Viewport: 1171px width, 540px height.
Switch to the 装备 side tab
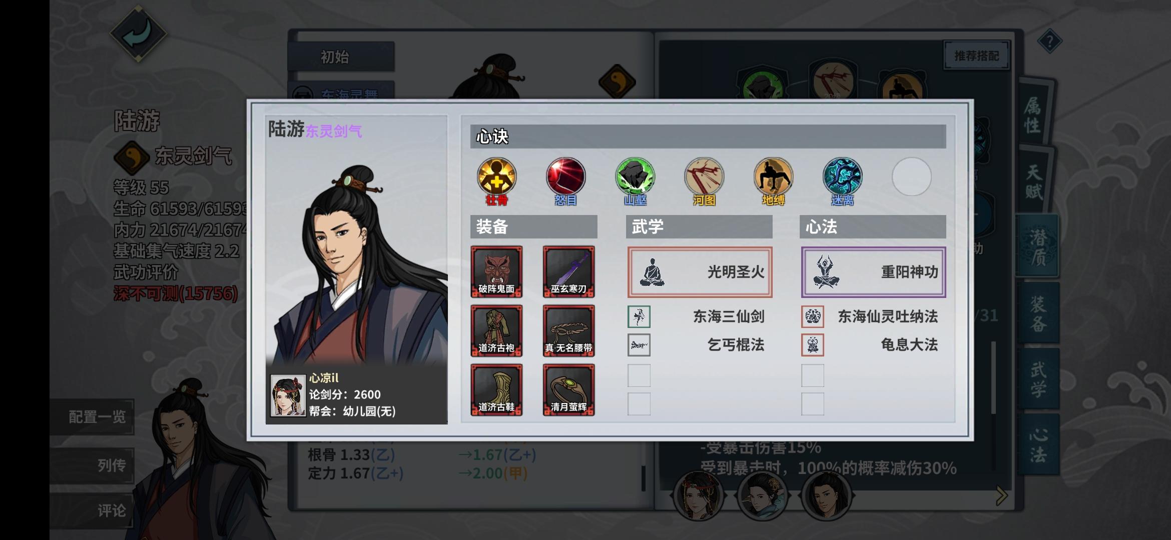(1038, 313)
